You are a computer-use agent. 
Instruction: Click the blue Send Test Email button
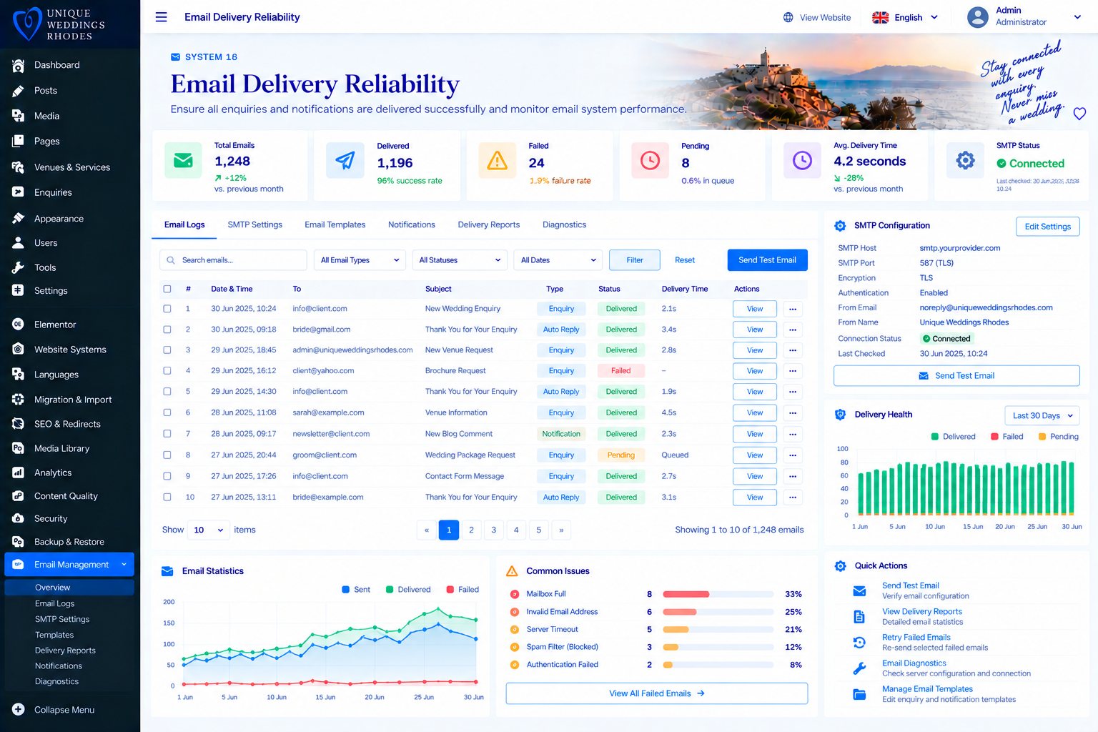pyautogui.click(x=768, y=260)
